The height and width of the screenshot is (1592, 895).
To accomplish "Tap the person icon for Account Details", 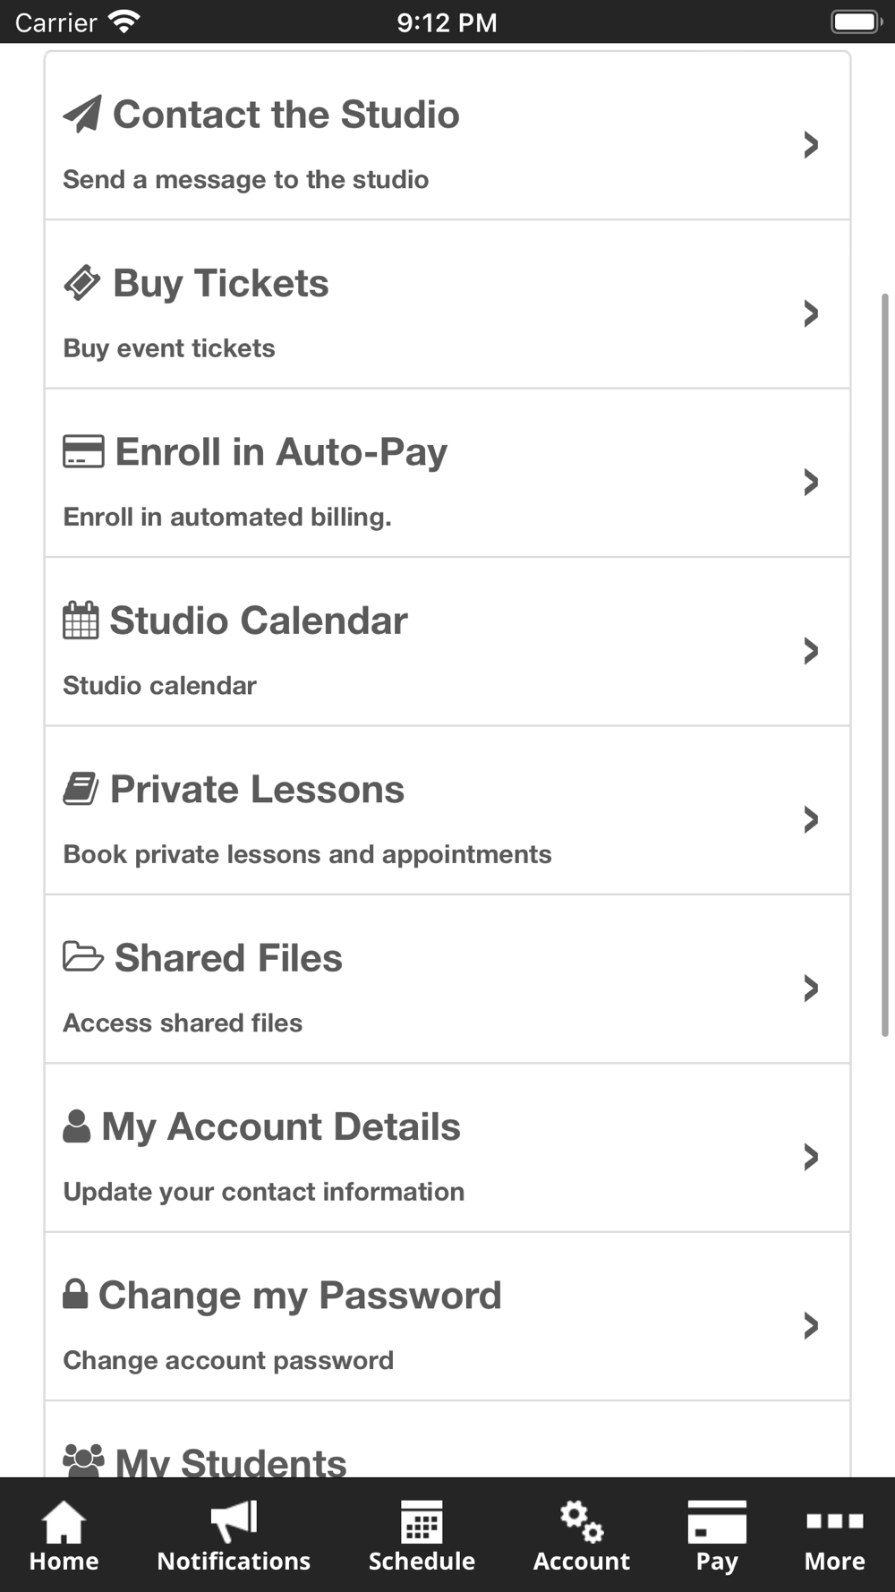I will [77, 1126].
